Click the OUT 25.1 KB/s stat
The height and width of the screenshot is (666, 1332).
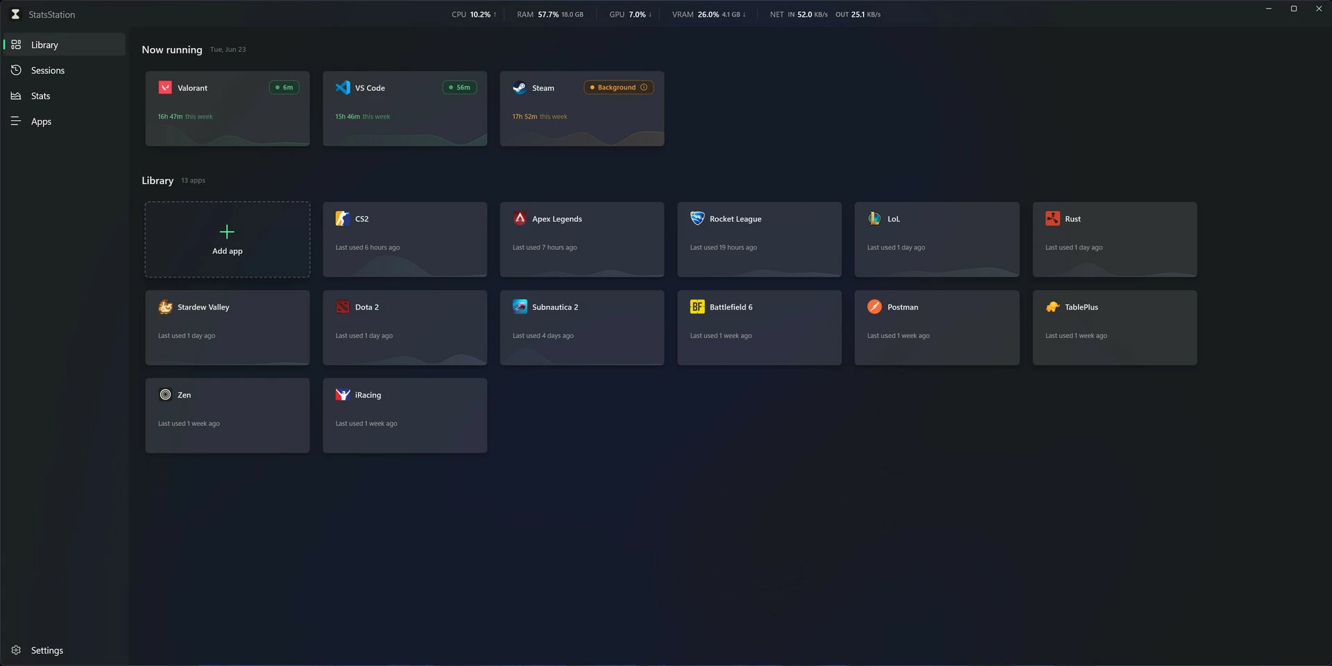(858, 15)
